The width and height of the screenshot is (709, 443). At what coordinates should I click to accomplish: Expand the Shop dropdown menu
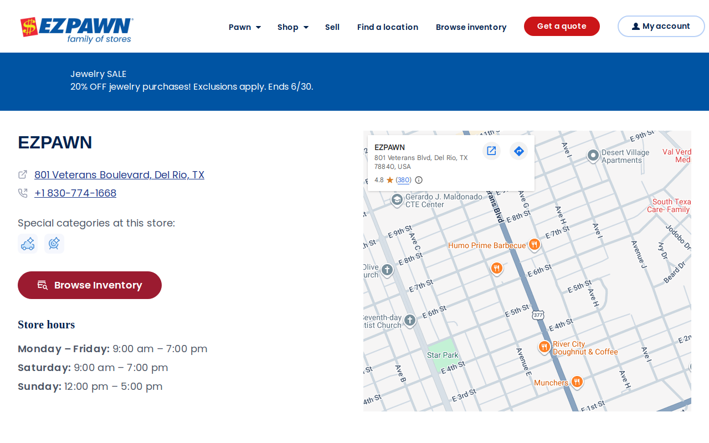point(293,27)
